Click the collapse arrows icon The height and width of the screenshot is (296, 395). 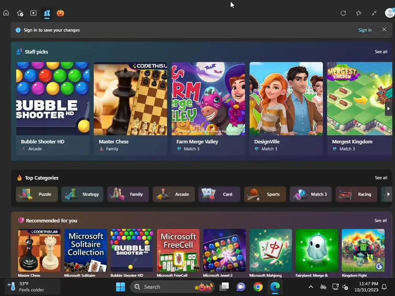374,13
